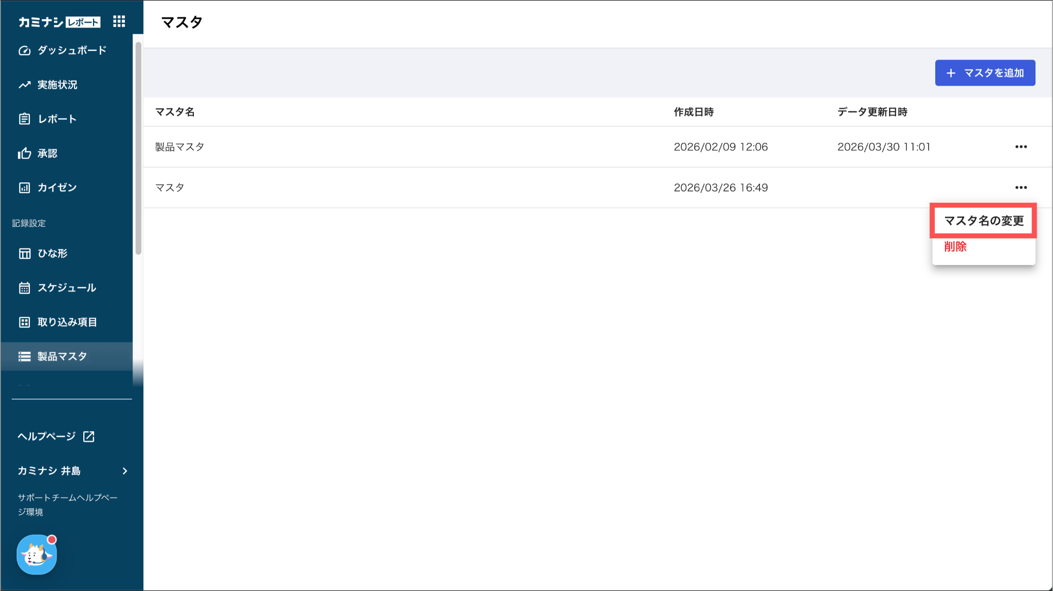Click the マスタを追加 button

coord(985,73)
